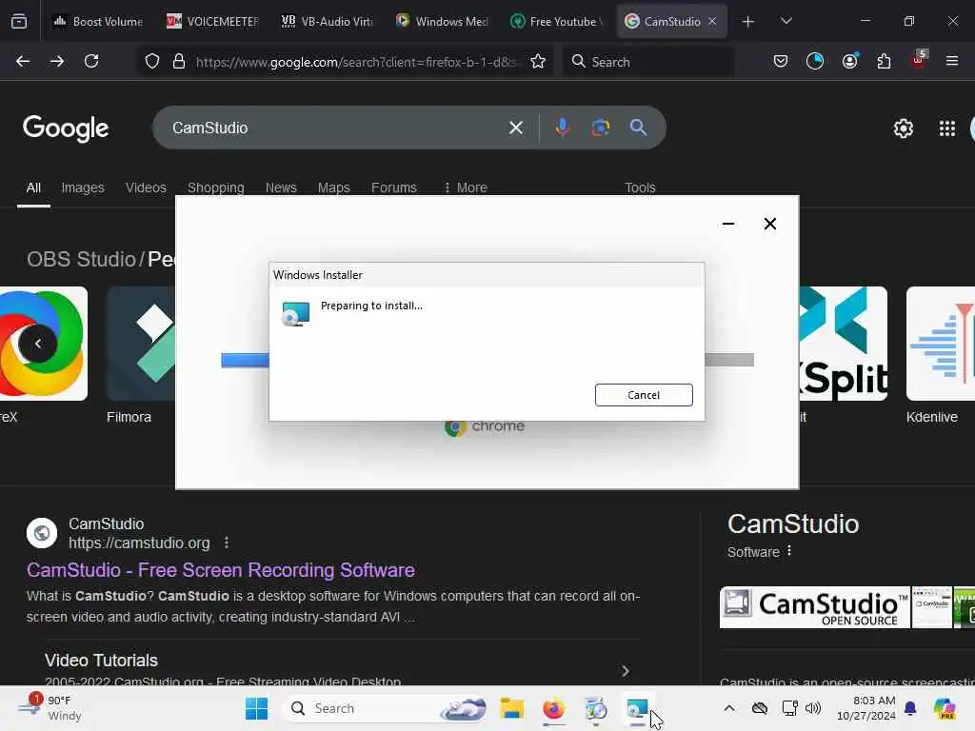Image resolution: width=975 pixels, height=731 pixels.
Task: Select the News results tab
Action: click(x=281, y=188)
